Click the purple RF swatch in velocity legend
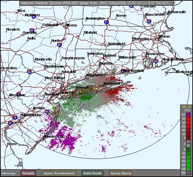Screen dimensions: 193x177 click(188, 115)
